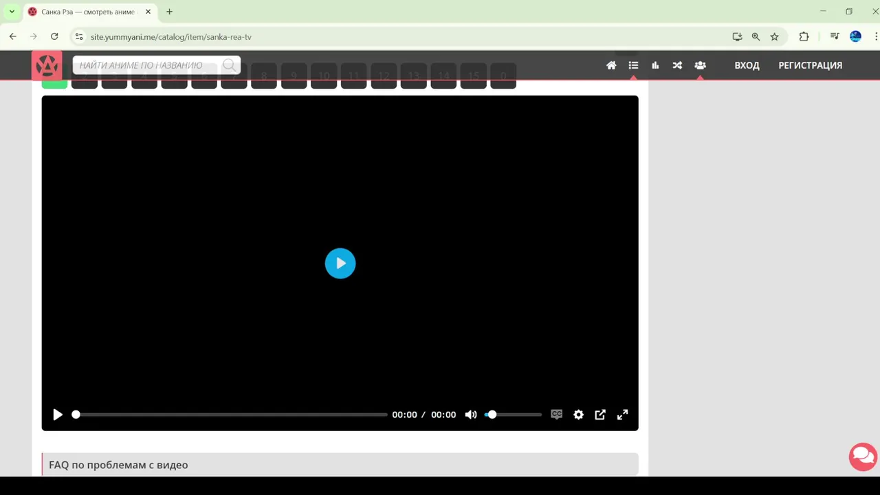Screen dimensions: 880x495
Task: Open the zoom magnifier icon in address bar
Action: (756, 36)
